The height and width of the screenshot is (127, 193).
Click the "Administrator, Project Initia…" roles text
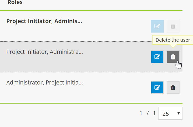pos(44,82)
